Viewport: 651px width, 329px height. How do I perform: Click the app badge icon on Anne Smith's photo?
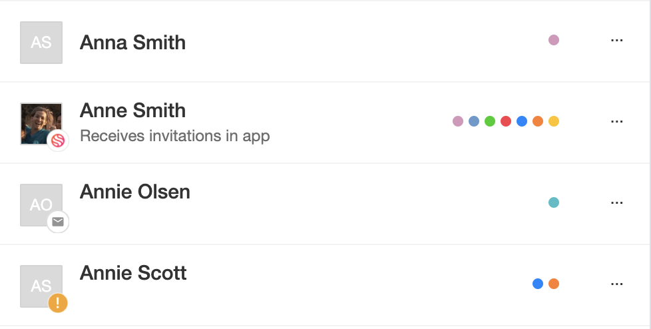coord(58,141)
